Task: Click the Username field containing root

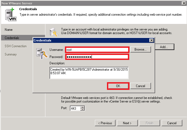Action: click(97, 50)
